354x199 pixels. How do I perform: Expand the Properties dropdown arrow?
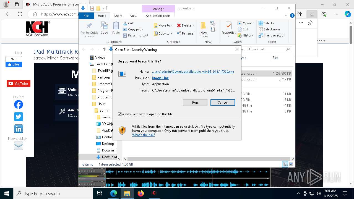click(x=228, y=36)
